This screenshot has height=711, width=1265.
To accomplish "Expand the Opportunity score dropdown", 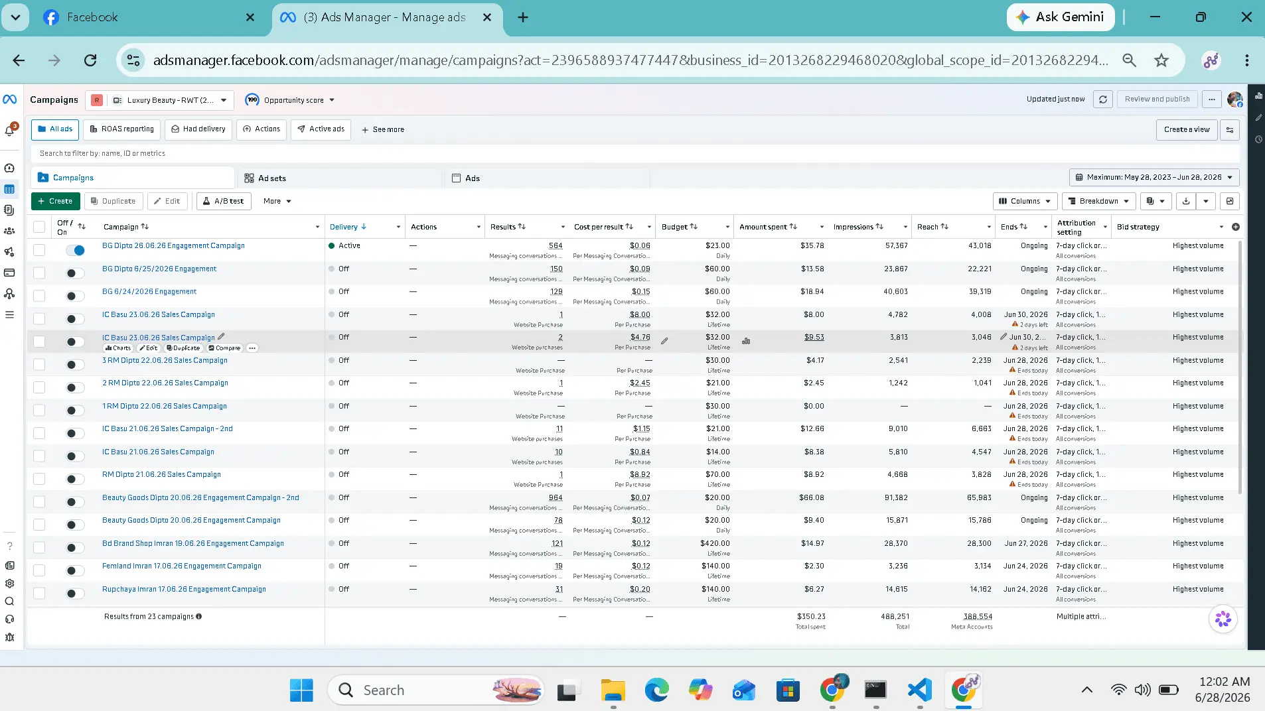I will point(290,100).
